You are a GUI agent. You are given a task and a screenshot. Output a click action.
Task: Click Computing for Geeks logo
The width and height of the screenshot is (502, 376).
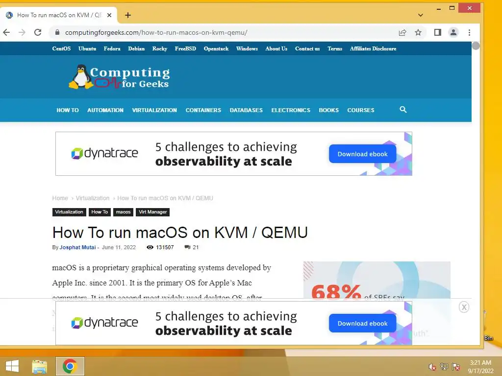119,77
